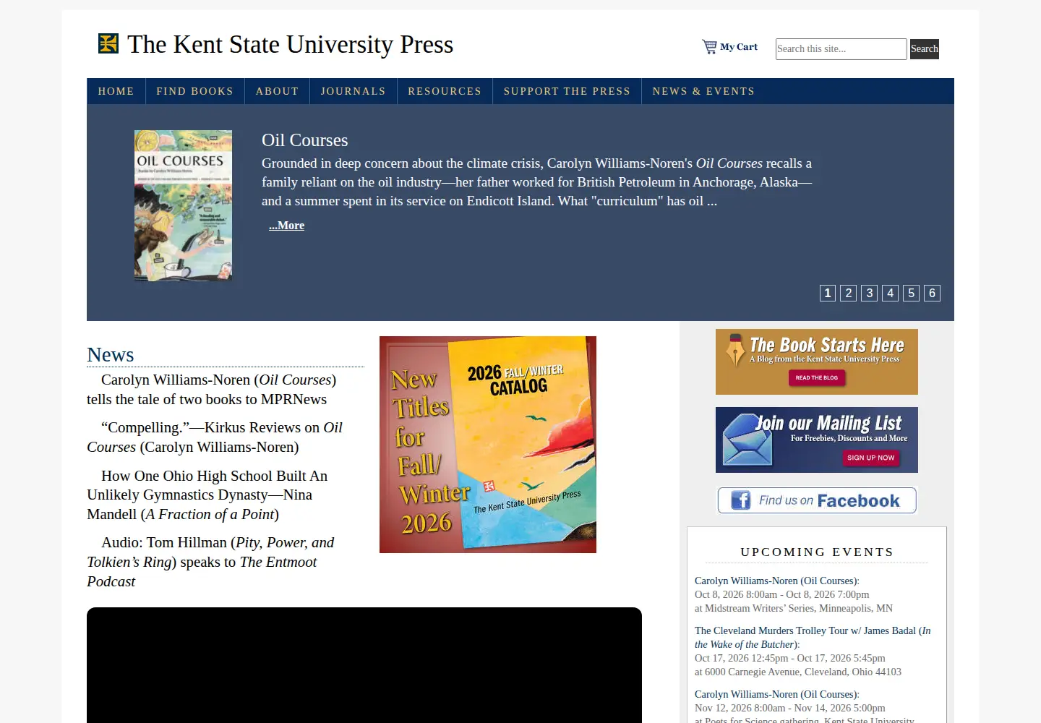Screen dimensions: 1041x723
Task: Open the Kirkus Reviews news item
Action: [215, 437]
